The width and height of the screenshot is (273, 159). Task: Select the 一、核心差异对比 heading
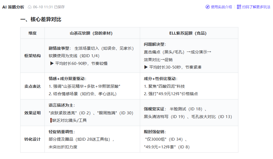(41, 19)
